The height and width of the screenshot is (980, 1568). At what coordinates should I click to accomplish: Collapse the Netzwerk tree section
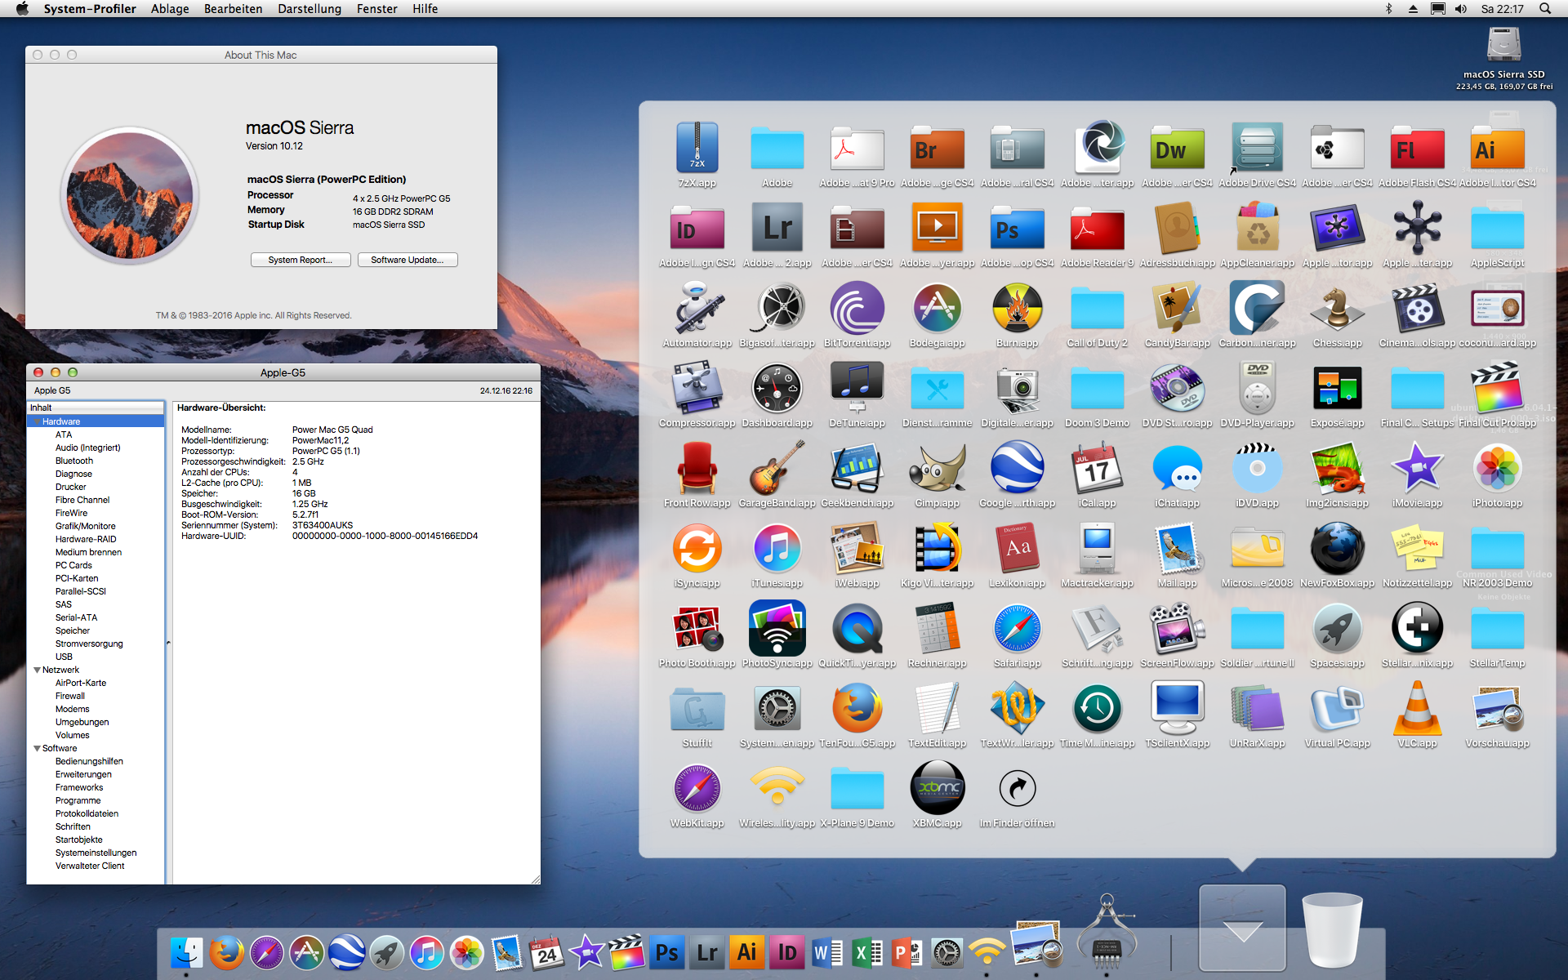tap(37, 670)
